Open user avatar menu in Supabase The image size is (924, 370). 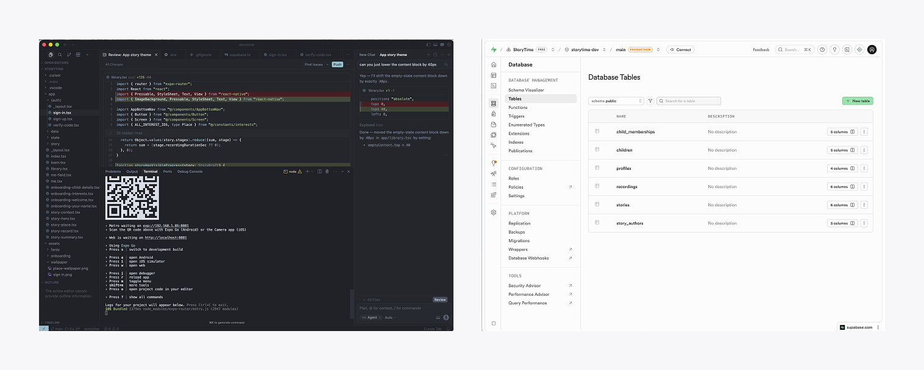872,50
